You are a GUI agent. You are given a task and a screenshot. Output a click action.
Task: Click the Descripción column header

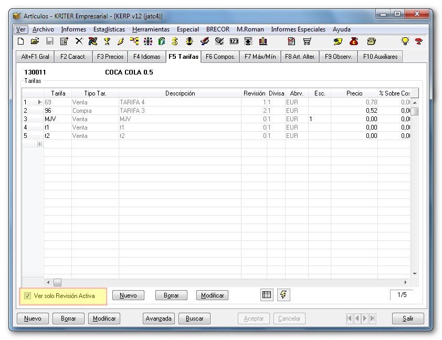point(180,93)
